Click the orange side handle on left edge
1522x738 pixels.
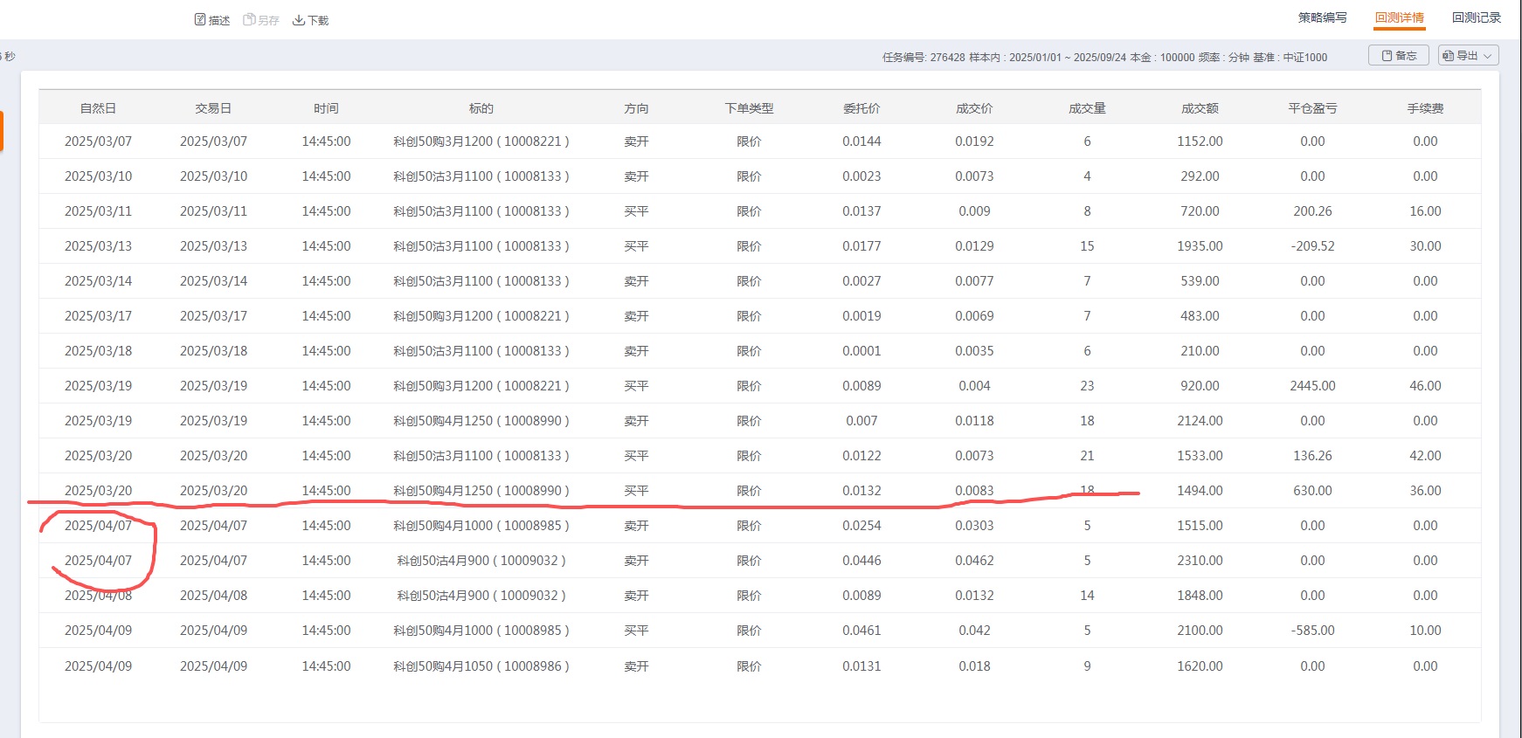[x=2, y=130]
